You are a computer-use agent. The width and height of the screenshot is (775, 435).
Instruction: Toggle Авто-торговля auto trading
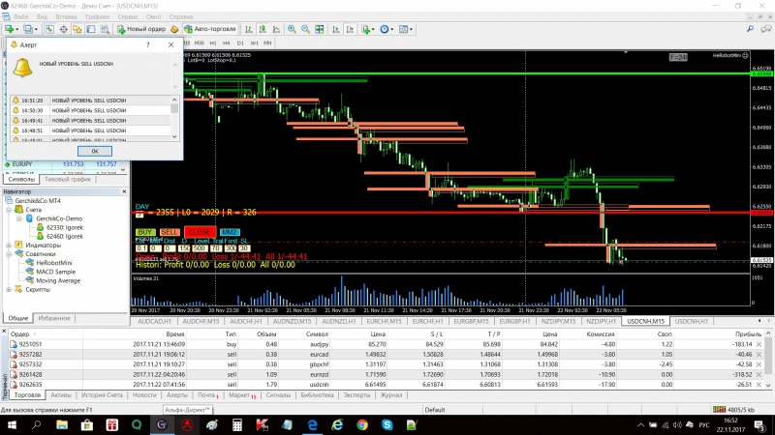tap(210, 29)
